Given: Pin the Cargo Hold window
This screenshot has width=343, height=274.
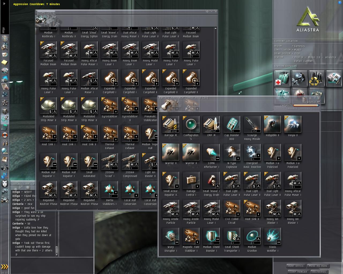Looking at the screenshot, I should 310,98.
